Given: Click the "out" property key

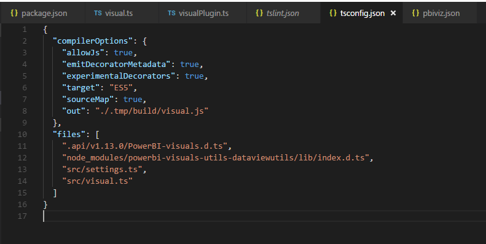Looking at the screenshot, I should point(74,111).
